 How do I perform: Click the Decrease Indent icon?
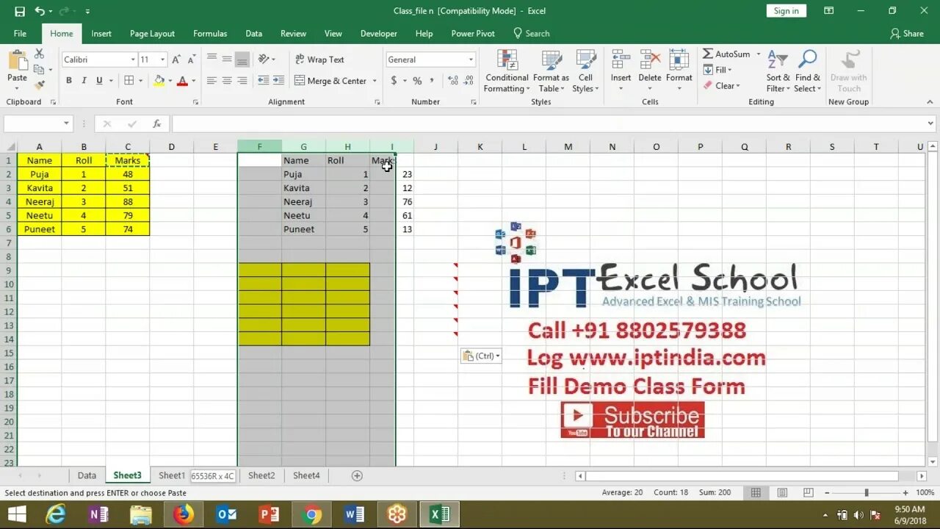click(x=264, y=81)
